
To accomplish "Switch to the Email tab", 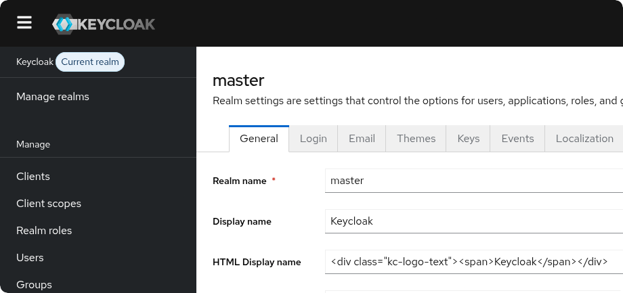I will [x=362, y=139].
